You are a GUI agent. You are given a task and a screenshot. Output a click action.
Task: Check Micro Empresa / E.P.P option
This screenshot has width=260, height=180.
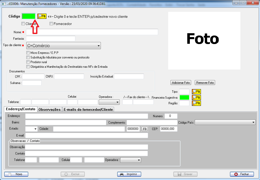tap(28, 53)
